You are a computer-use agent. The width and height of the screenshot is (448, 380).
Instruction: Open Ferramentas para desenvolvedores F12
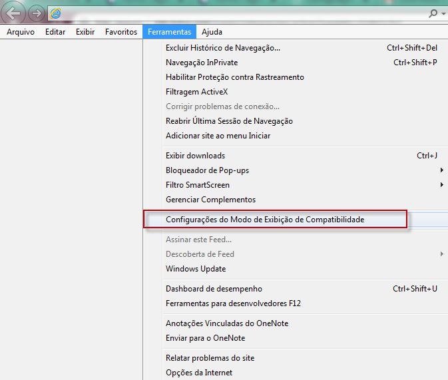(x=296, y=303)
